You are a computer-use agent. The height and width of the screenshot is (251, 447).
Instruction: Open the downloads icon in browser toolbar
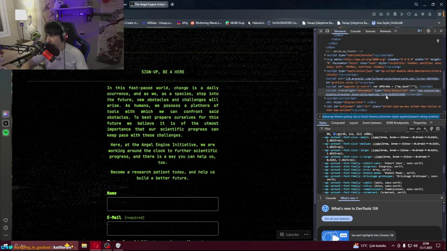point(416,14)
